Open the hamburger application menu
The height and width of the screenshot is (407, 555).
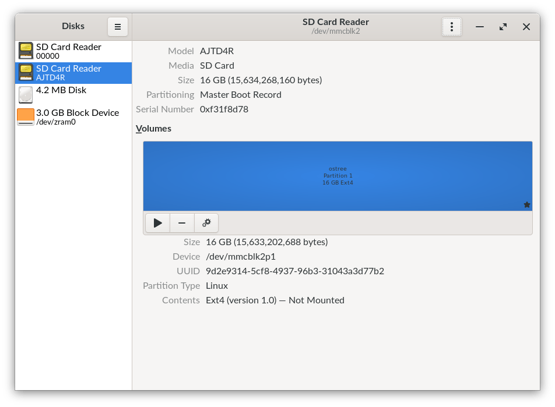click(117, 27)
